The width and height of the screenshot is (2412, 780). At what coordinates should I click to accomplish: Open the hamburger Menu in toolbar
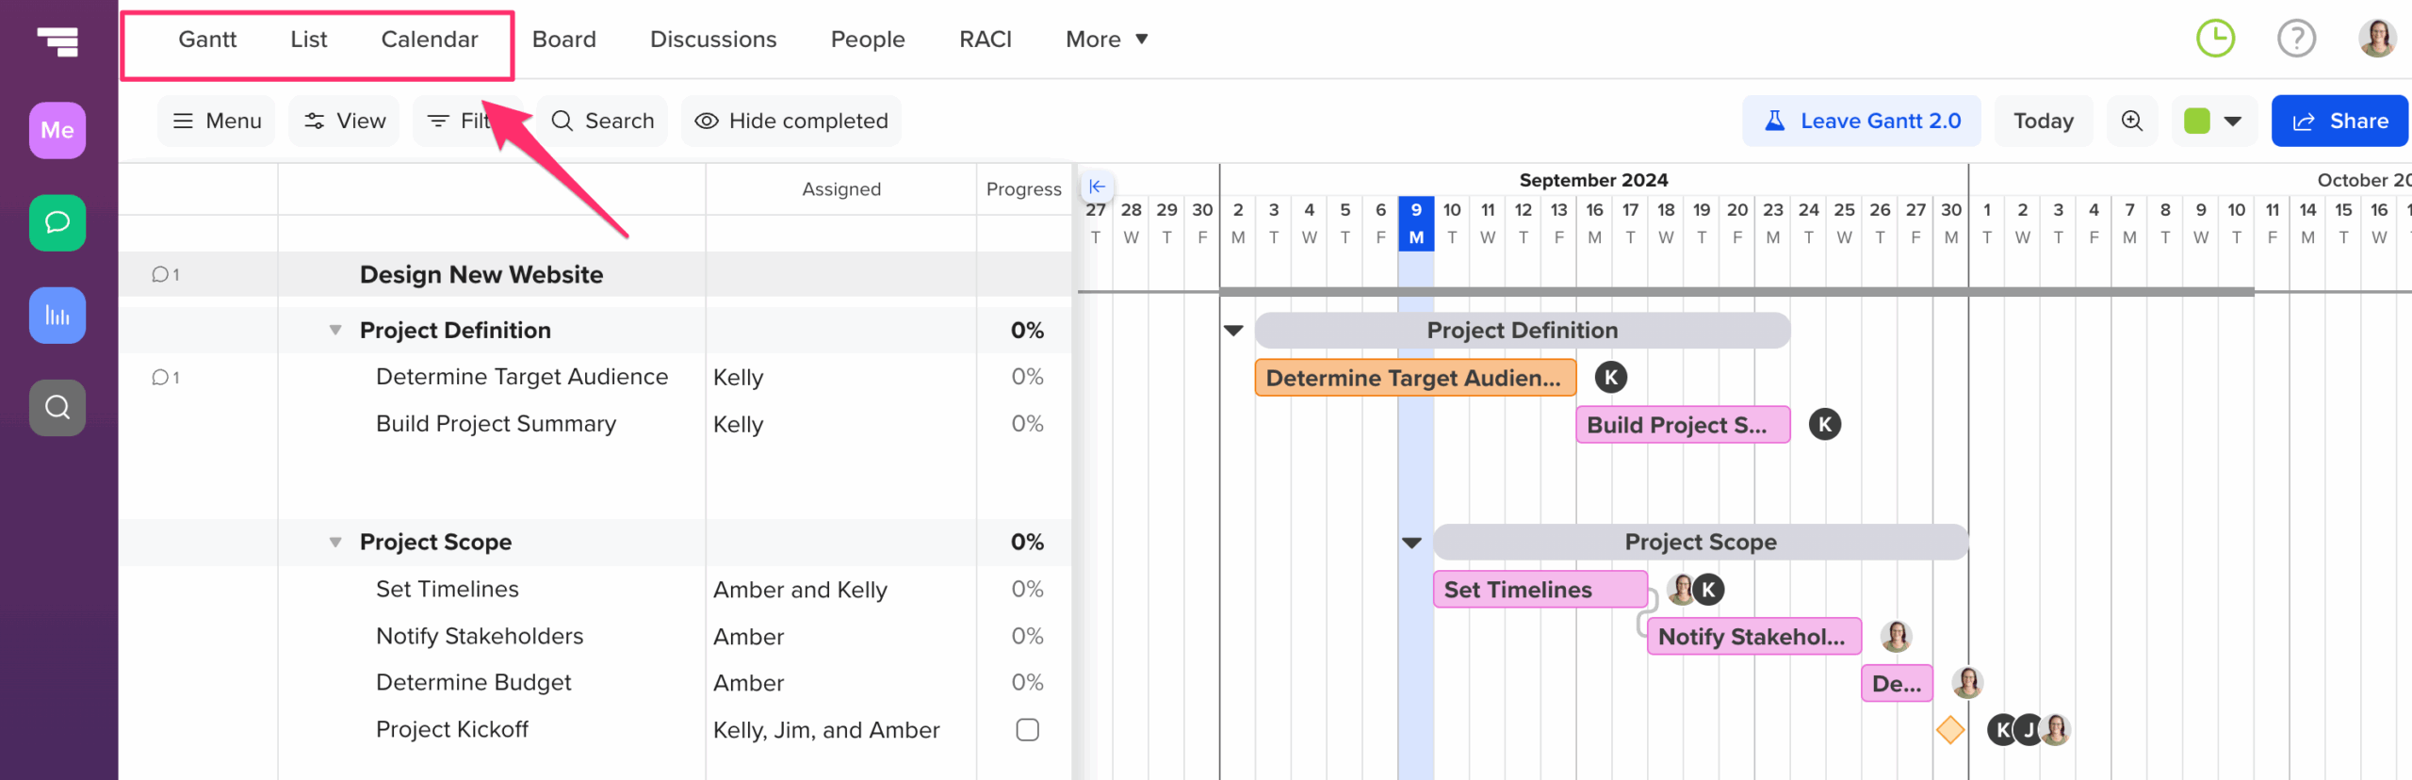(x=216, y=121)
